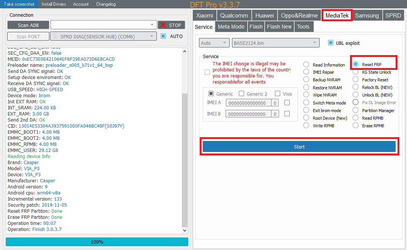Select the Partition Manager option
Image resolution: width=407 pixels, height=250 pixels.
click(x=356, y=110)
